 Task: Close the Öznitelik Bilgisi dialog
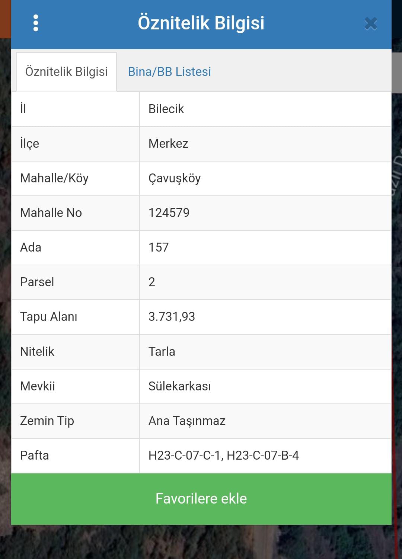[x=371, y=23]
